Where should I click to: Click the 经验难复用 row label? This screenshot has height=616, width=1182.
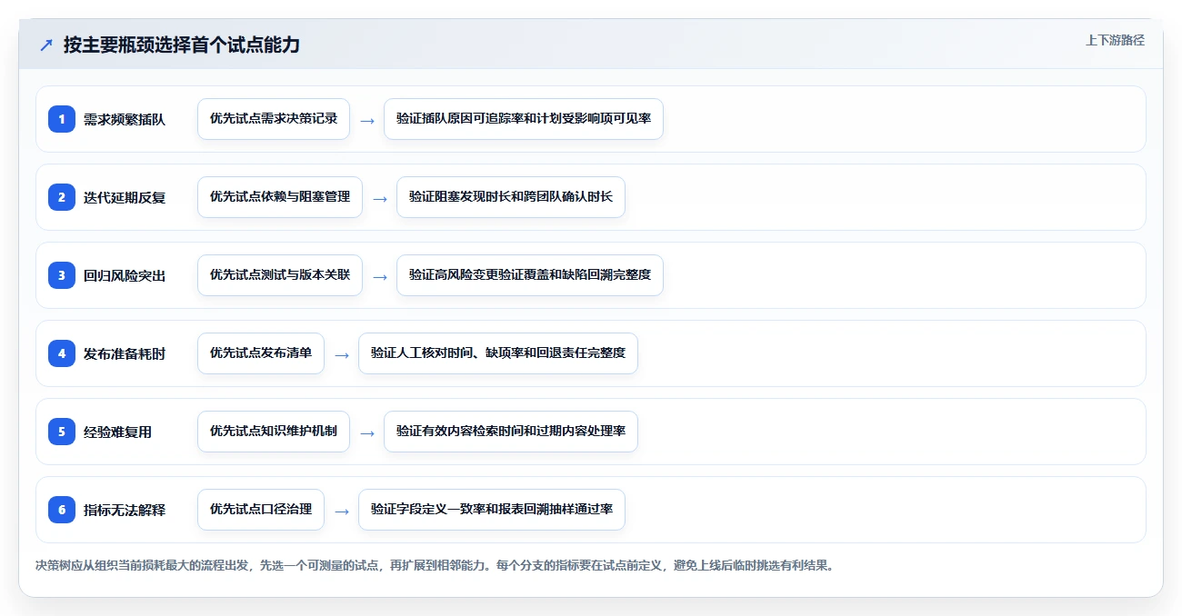118,432
